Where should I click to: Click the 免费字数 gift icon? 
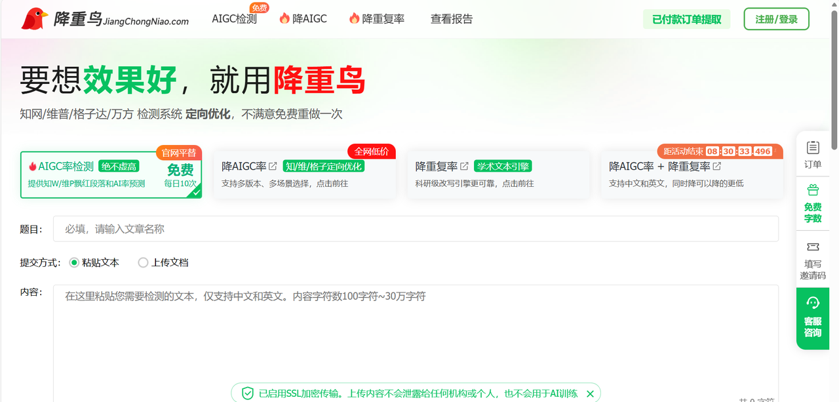point(813,190)
